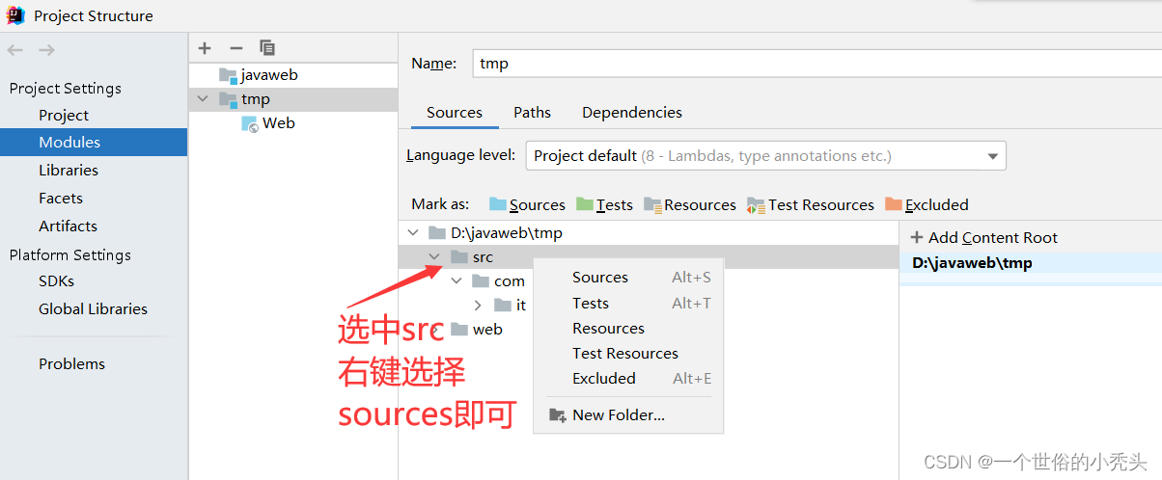Select the tmp module row
The image size is (1162, 480).
tap(293, 99)
